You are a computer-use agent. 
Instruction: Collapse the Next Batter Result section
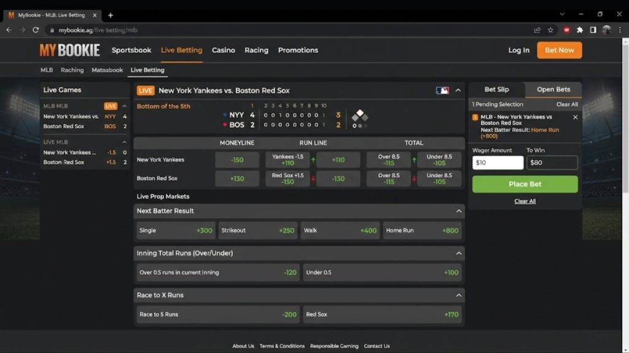(459, 211)
